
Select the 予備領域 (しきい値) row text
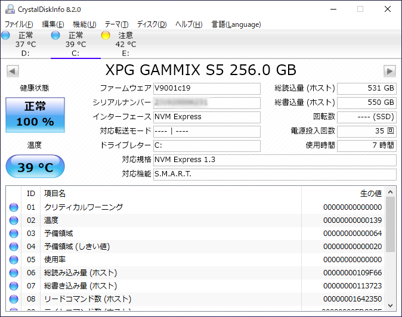pyautogui.click(x=77, y=247)
